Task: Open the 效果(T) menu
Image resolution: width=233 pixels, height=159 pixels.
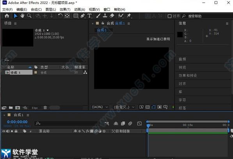Action: coord(65,9)
